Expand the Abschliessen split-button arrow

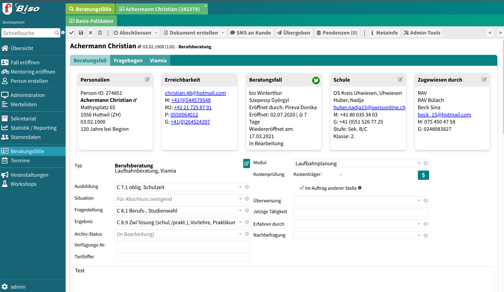156,33
